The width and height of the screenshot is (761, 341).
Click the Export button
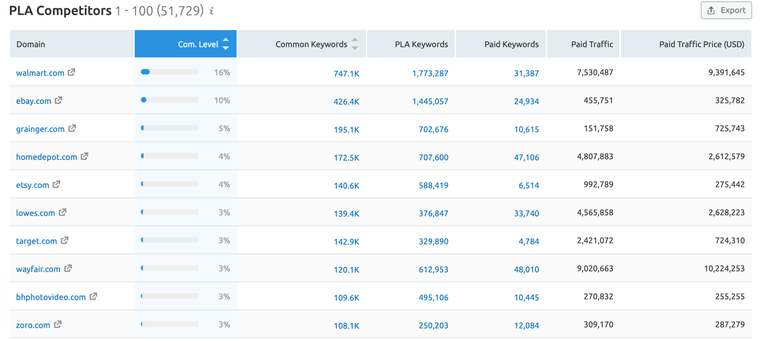click(726, 10)
